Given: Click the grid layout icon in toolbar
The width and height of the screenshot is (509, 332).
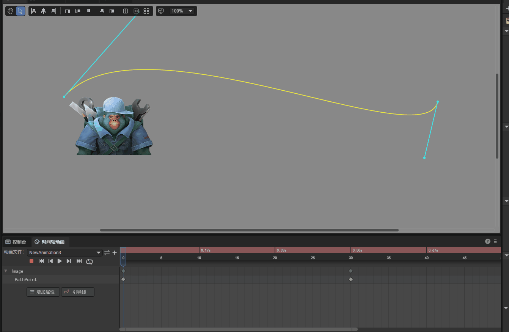Looking at the screenshot, I should click(x=146, y=11).
